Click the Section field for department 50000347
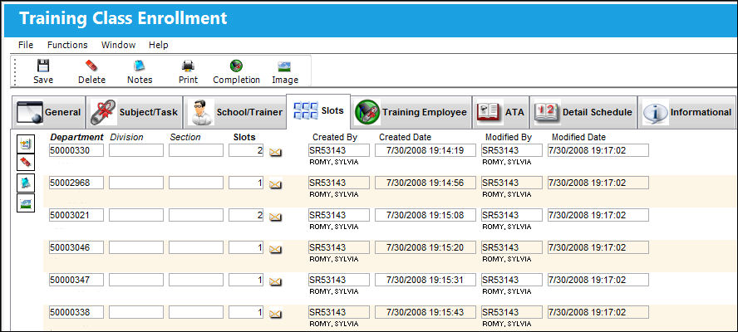The width and height of the screenshot is (738, 332). click(x=196, y=280)
